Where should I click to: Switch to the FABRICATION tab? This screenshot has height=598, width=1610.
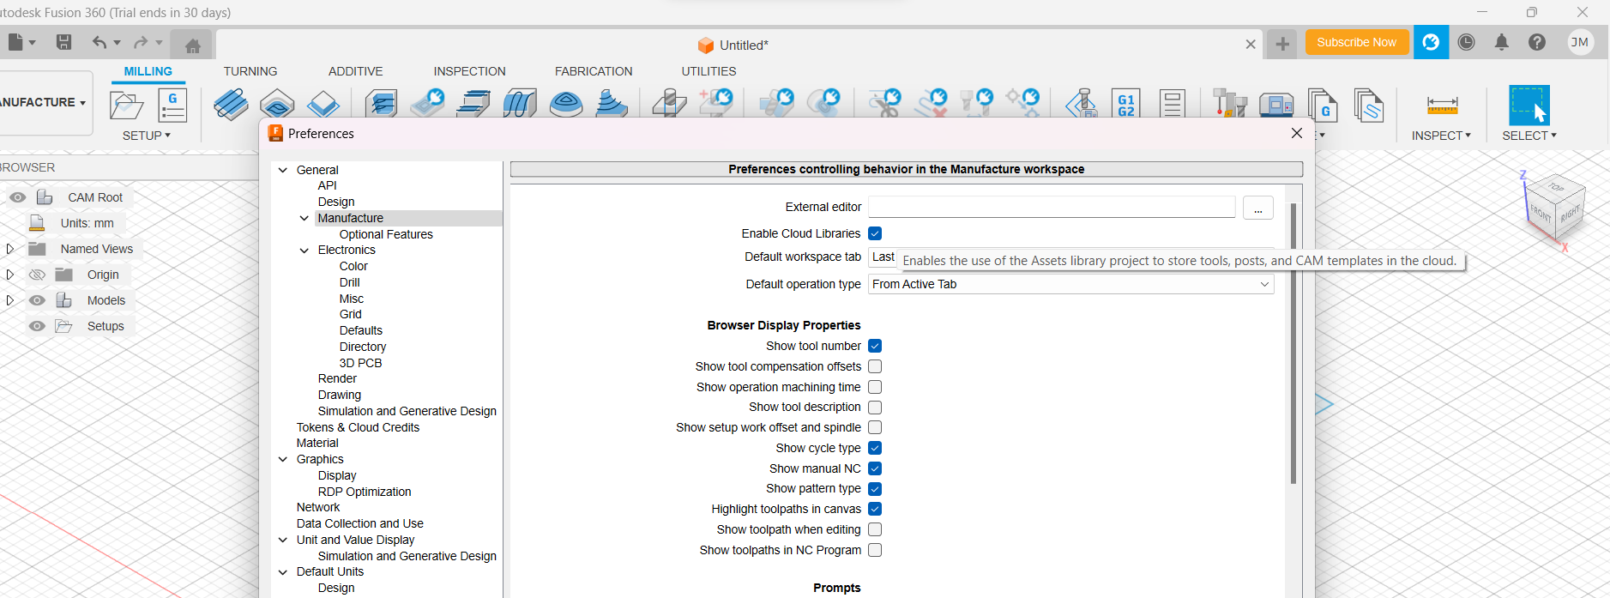tap(594, 71)
